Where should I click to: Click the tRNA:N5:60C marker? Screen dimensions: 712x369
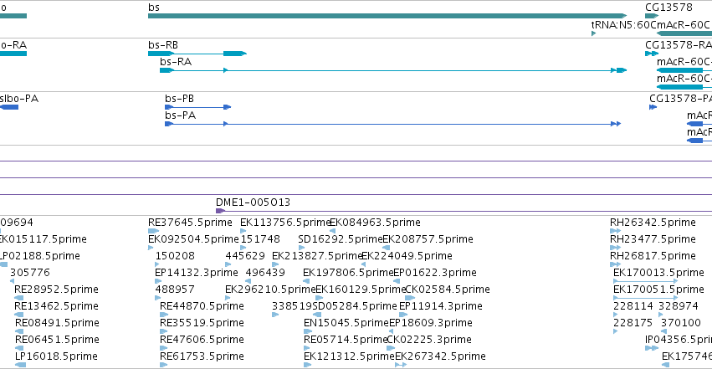593,33
